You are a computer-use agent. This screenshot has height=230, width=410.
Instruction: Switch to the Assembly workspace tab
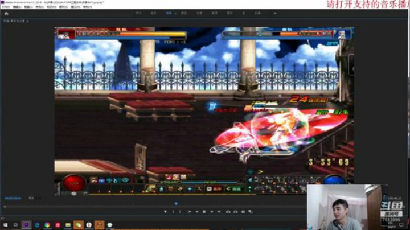(154, 13)
